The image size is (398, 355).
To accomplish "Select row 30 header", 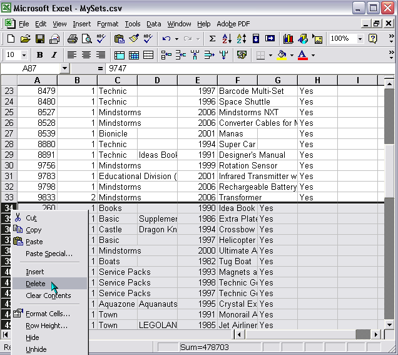I will click(x=9, y=165).
